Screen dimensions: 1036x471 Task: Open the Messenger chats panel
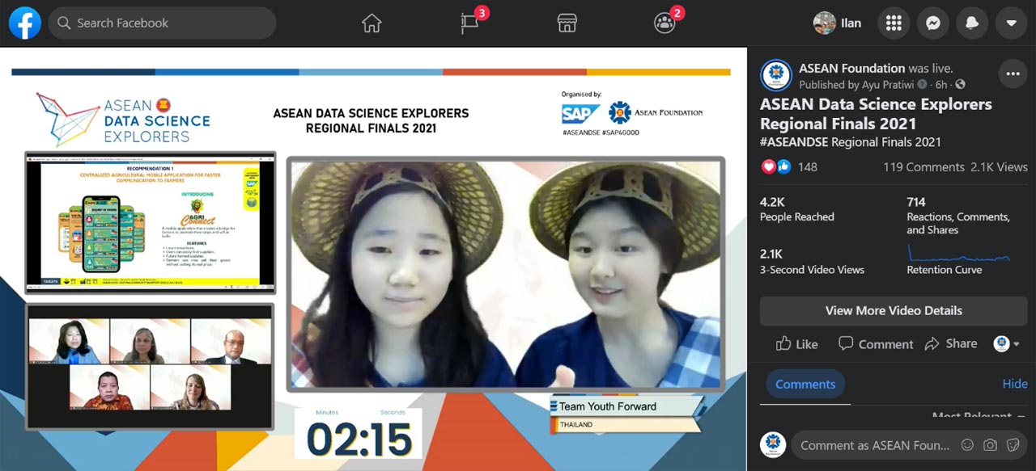[933, 23]
